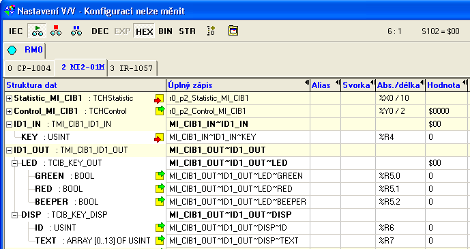The width and height of the screenshot is (470, 249).
Task: Click the %R5.2 address cell
Action: point(400,202)
